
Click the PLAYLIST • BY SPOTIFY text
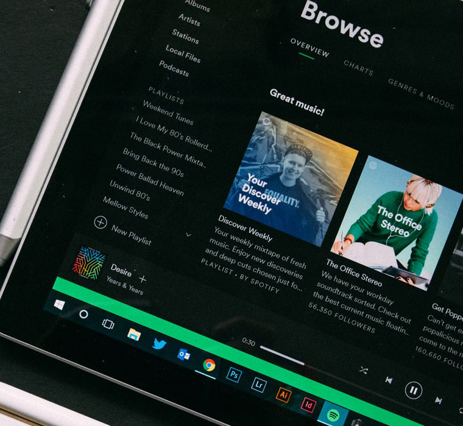pyautogui.click(x=240, y=276)
